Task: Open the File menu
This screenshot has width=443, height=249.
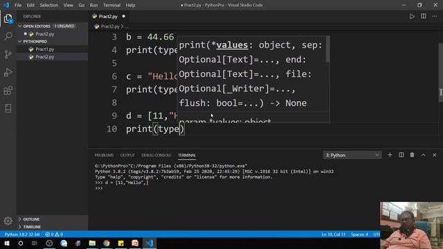Action: tap(18, 5)
